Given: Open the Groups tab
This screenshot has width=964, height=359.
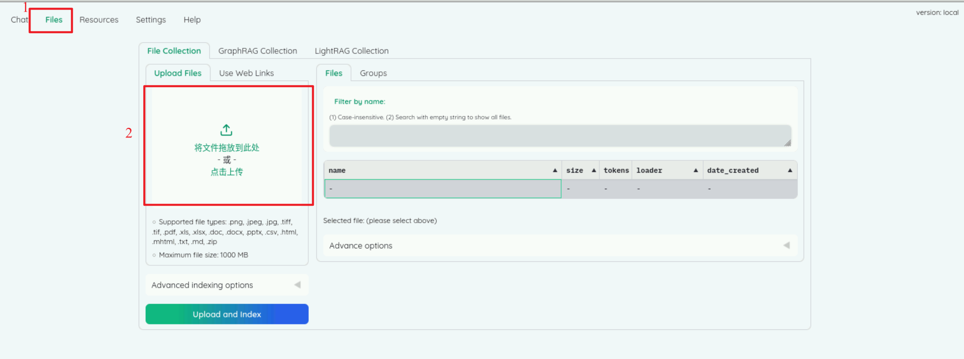Looking at the screenshot, I should click(373, 73).
